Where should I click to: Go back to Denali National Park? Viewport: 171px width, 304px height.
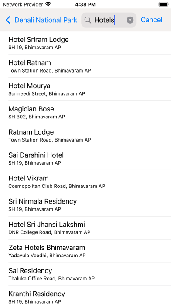click(x=41, y=20)
